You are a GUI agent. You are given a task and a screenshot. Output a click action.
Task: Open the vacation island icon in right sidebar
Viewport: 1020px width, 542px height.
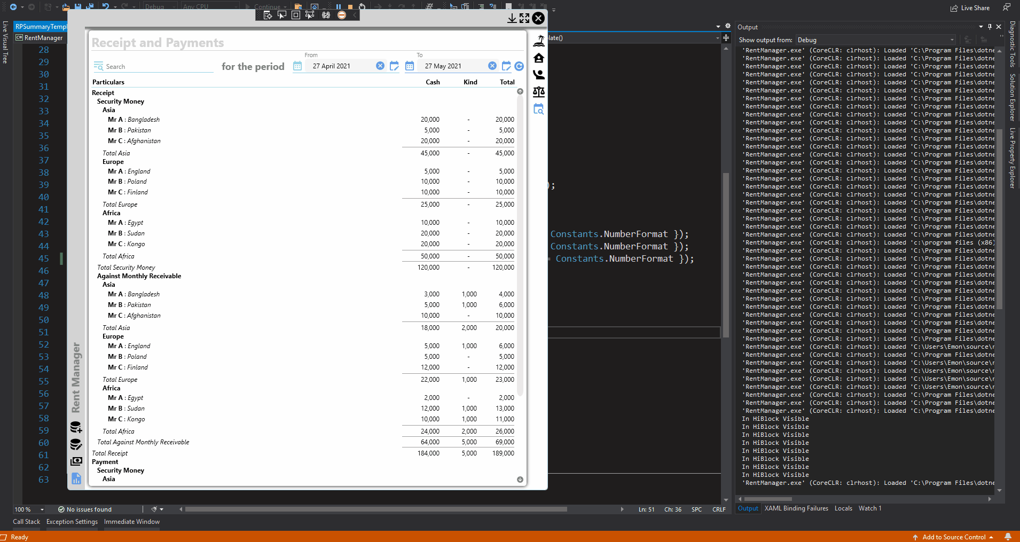tap(539, 40)
